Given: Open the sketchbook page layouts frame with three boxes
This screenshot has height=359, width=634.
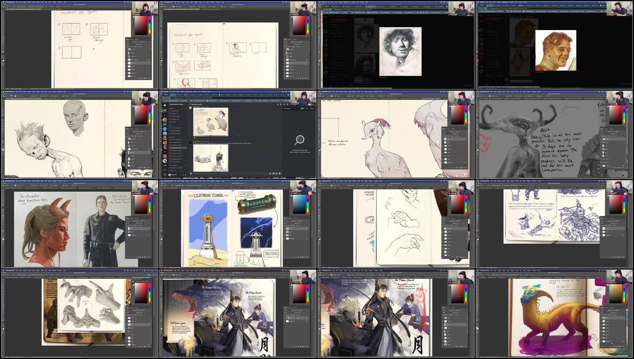Looking at the screenshot, I should [x=80, y=45].
